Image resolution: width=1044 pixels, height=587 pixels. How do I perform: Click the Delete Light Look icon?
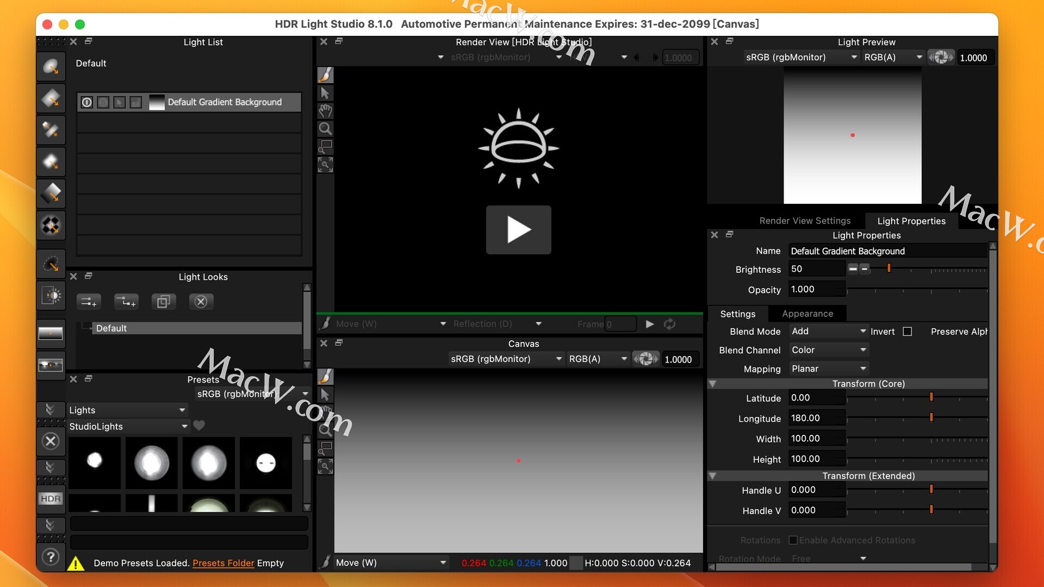pyautogui.click(x=201, y=301)
